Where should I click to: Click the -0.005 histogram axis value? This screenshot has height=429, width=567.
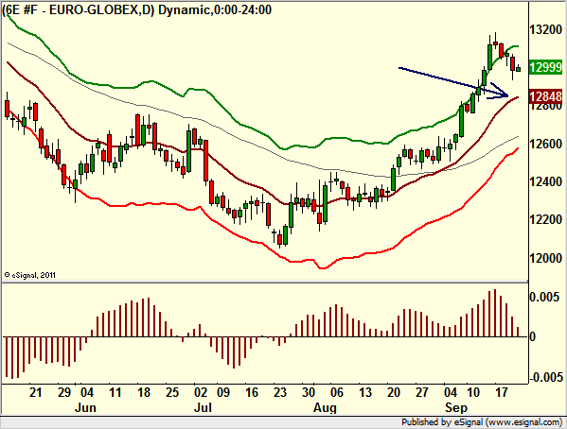546,377
